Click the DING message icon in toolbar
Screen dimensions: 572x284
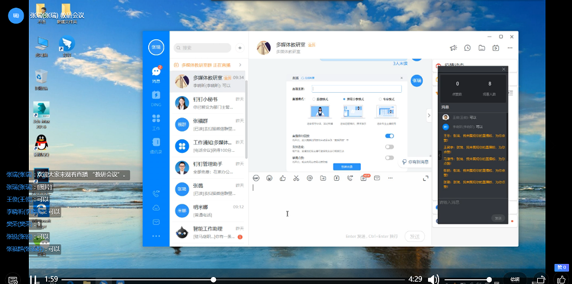pos(336,178)
